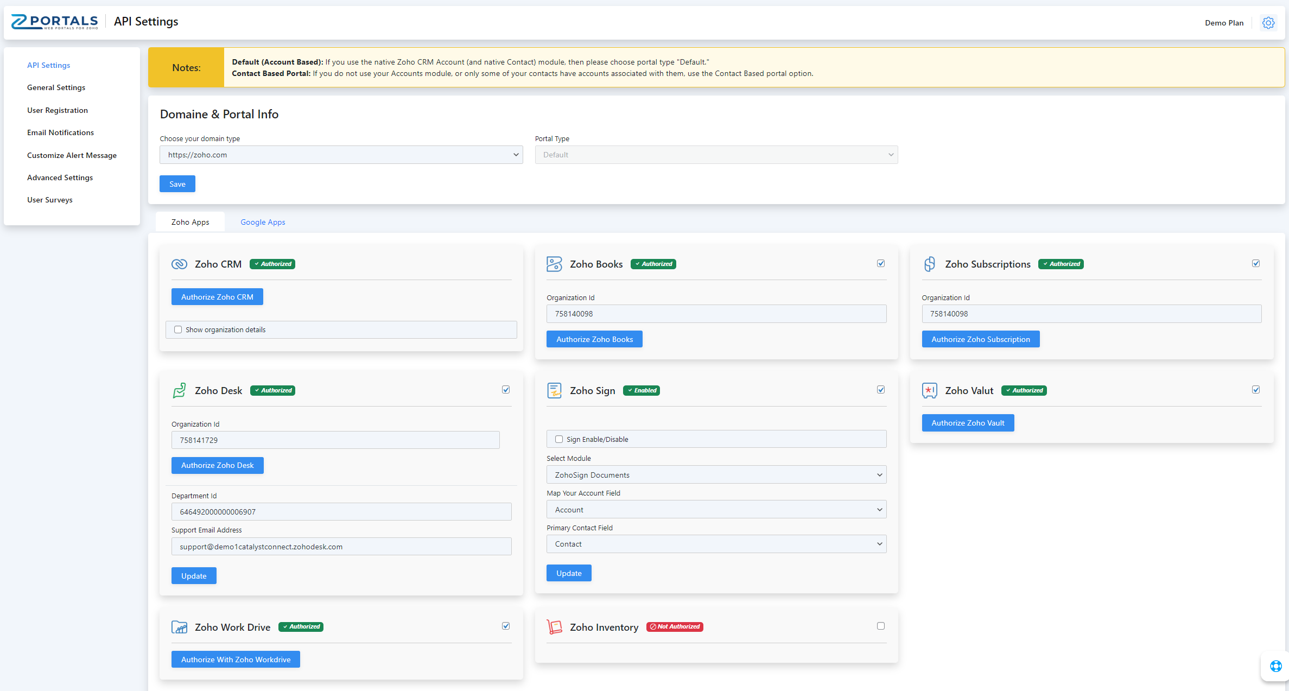This screenshot has width=1289, height=691.
Task: Click the Zoho Inventory book icon
Action: pyautogui.click(x=554, y=627)
